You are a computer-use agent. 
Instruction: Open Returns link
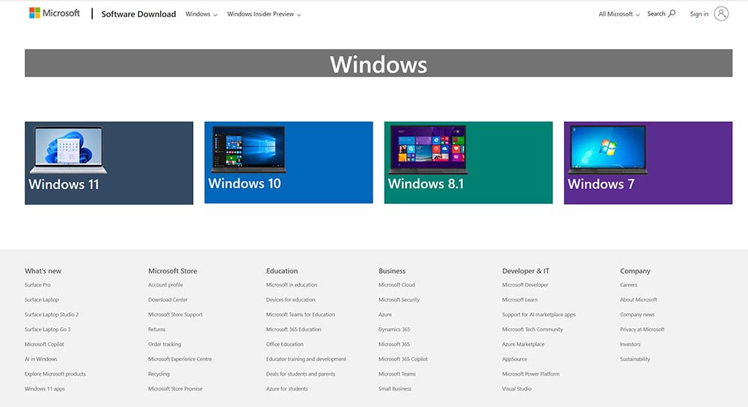(156, 329)
